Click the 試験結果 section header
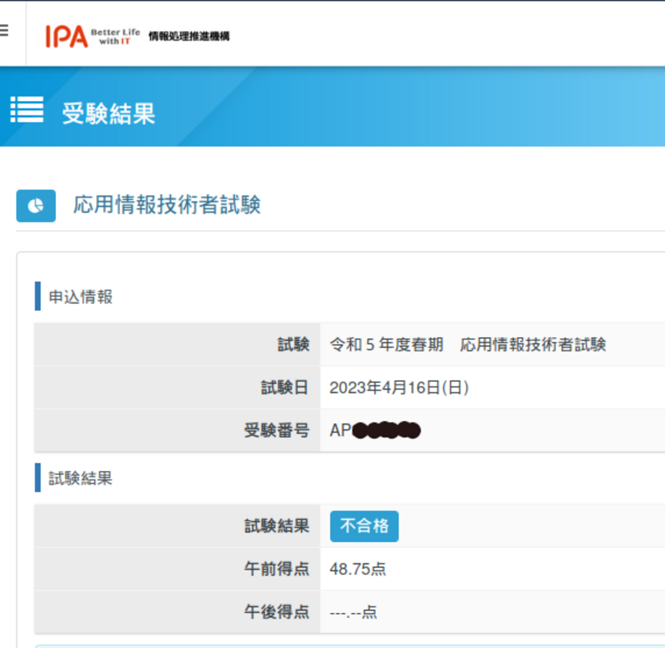 point(81,479)
